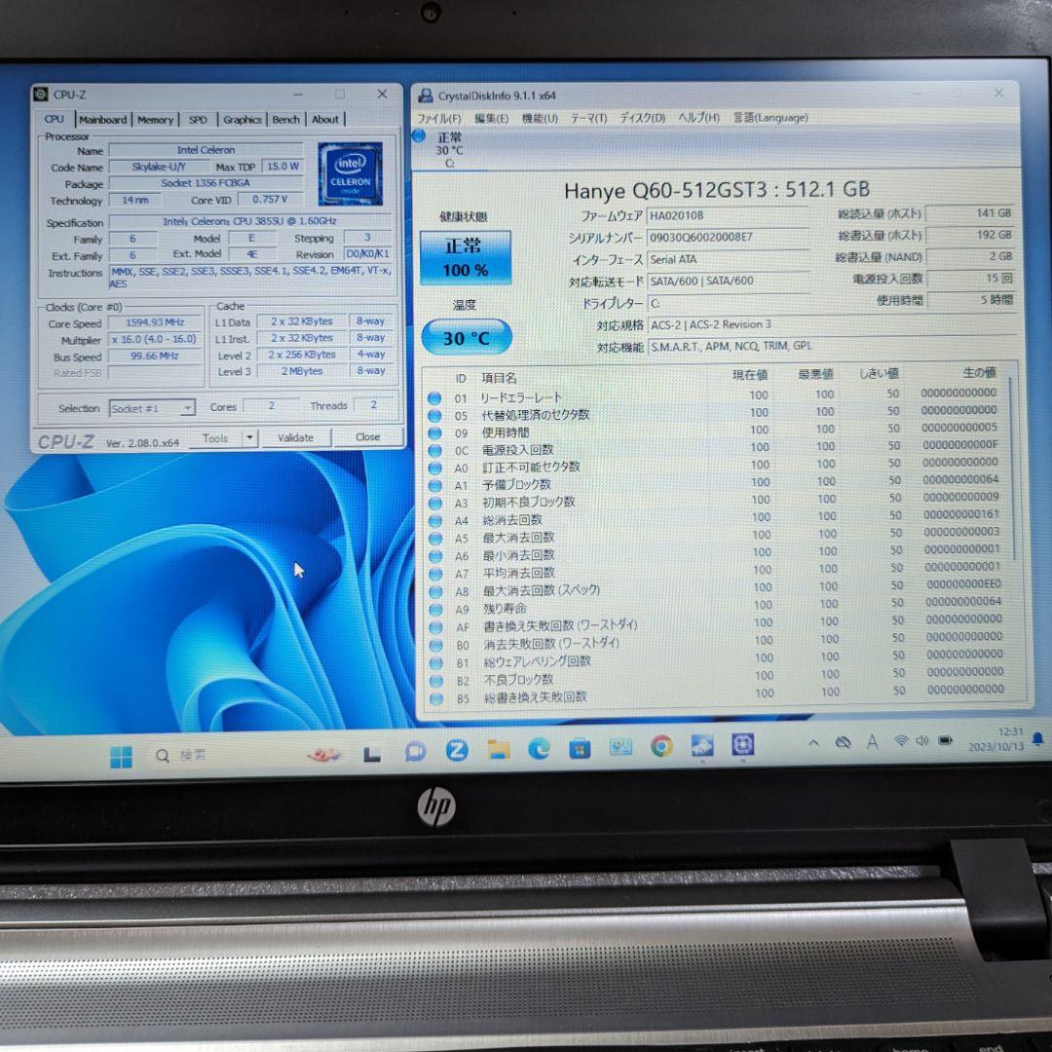Viewport: 1052px width, 1052px height.
Task: Open the 機能(U) menu in CrystalDiskInfo
Action: 540,118
